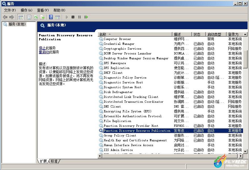
Task: Sort by the 名称 column header
Action: 135,34
